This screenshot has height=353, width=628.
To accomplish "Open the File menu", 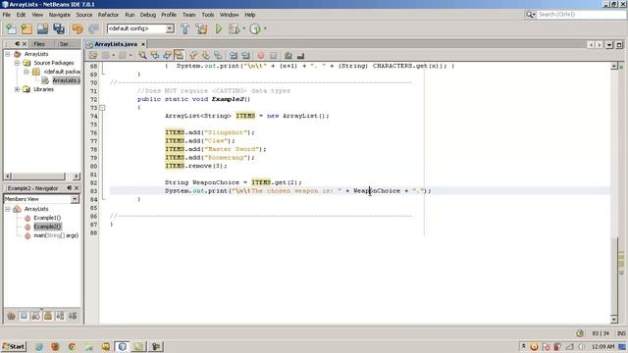I will (7, 15).
